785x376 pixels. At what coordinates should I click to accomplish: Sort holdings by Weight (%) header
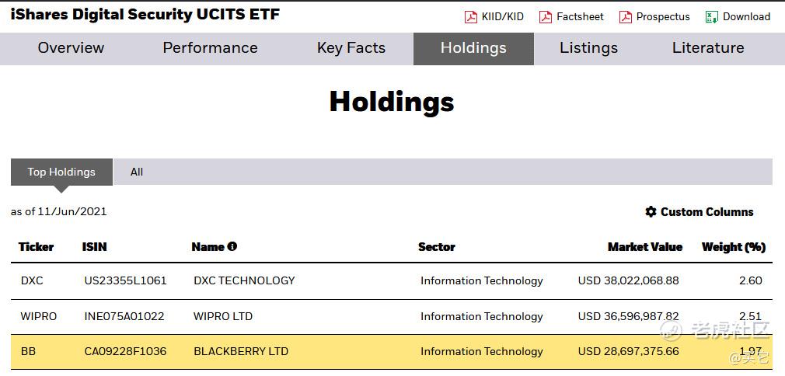click(x=733, y=247)
